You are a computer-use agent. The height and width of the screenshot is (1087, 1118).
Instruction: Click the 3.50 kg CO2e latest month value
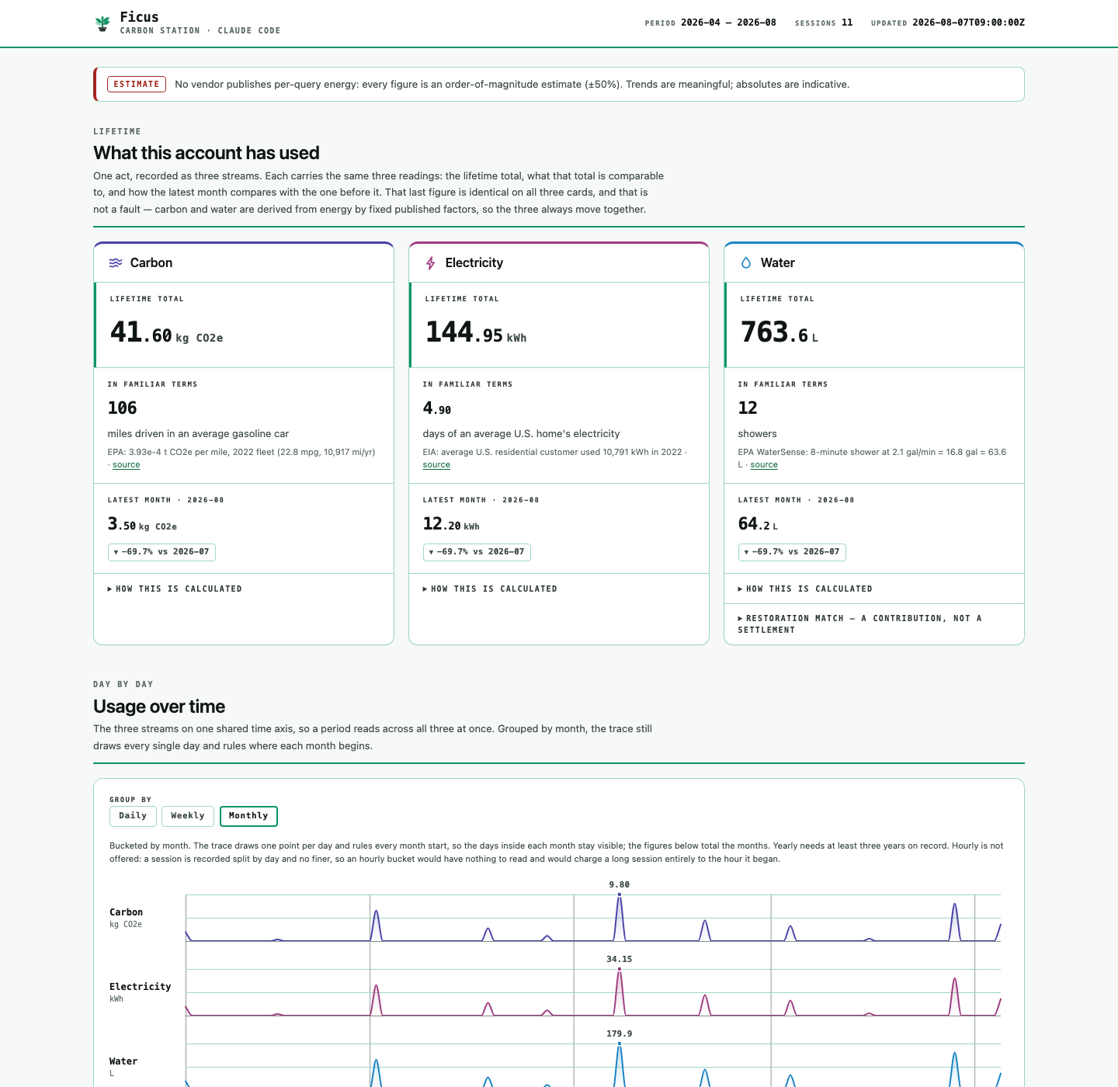pyautogui.click(x=142, y=524)
